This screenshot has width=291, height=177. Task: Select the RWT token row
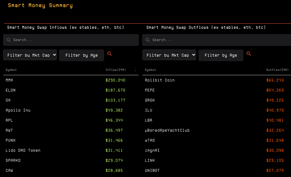tap(71, 130)
